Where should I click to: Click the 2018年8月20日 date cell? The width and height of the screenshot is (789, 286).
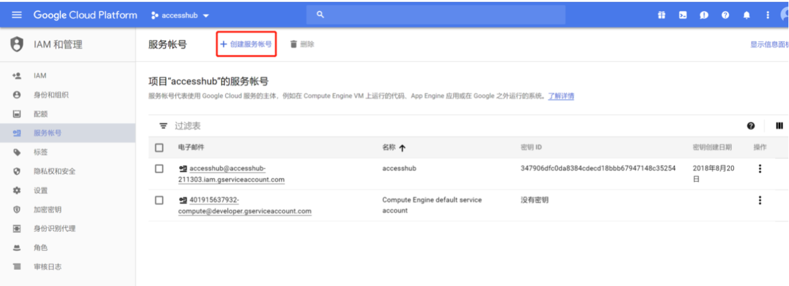(713, 174)
